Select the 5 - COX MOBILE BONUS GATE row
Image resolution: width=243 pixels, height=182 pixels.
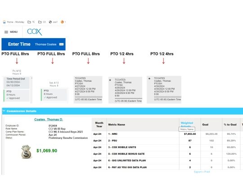[x=167, y=154]
